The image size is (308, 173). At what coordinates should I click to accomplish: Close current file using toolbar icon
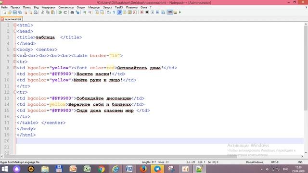(26, 12)
